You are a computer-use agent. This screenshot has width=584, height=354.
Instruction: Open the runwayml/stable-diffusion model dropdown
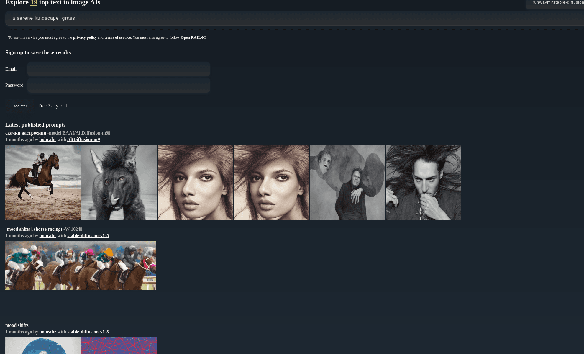(x=555, y=4)
